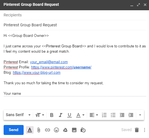
Task: Insert files using Google Drive
Action: 65,130
